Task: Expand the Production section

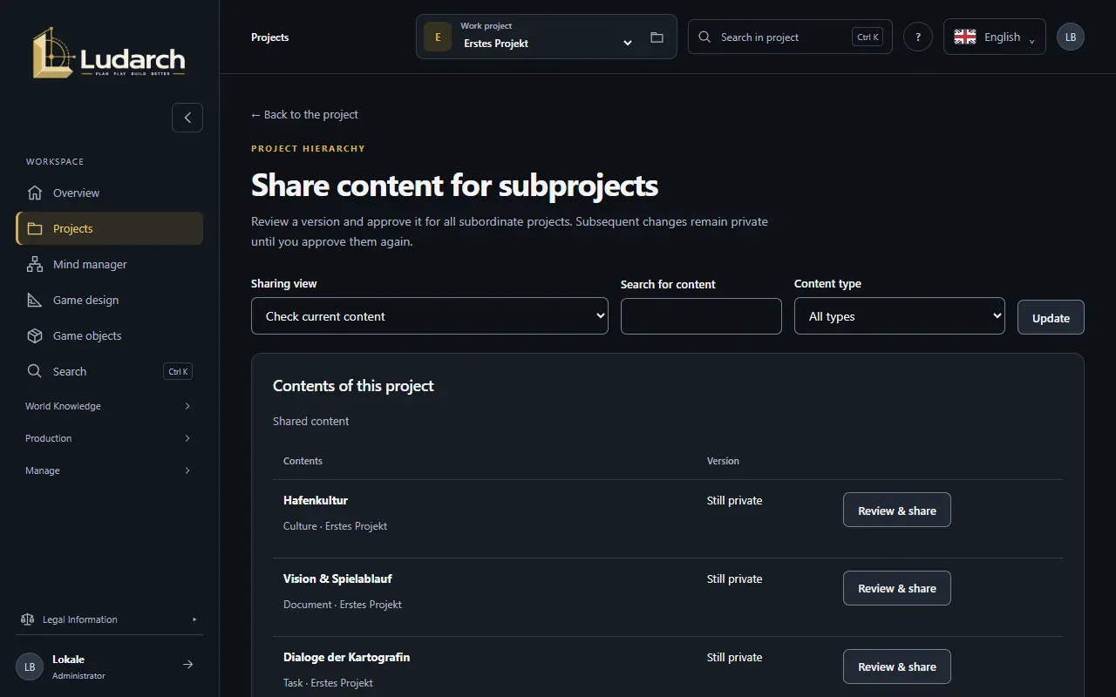Action: pos(109,438)
